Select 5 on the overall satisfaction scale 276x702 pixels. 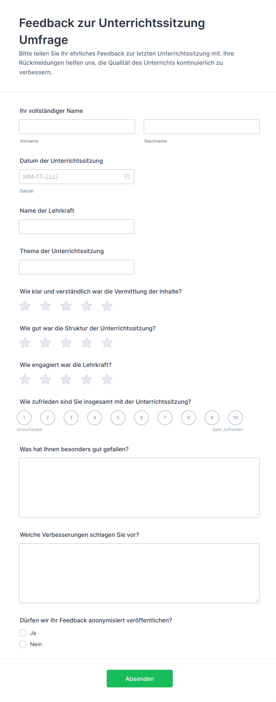118,417
